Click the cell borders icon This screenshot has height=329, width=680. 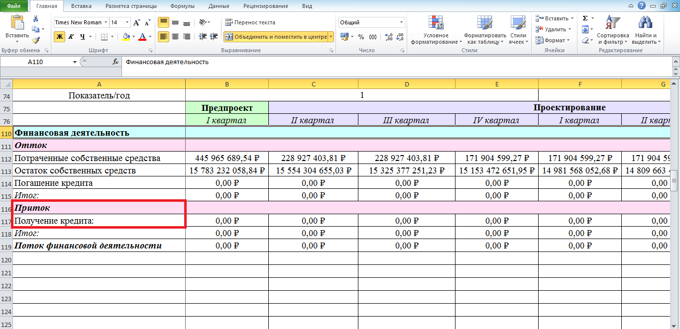104,37
